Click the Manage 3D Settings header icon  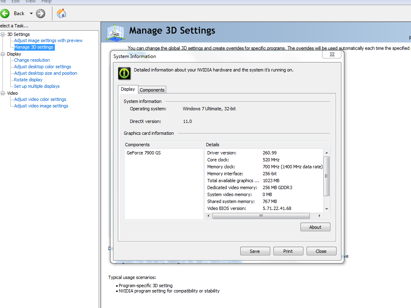point(115,32)
